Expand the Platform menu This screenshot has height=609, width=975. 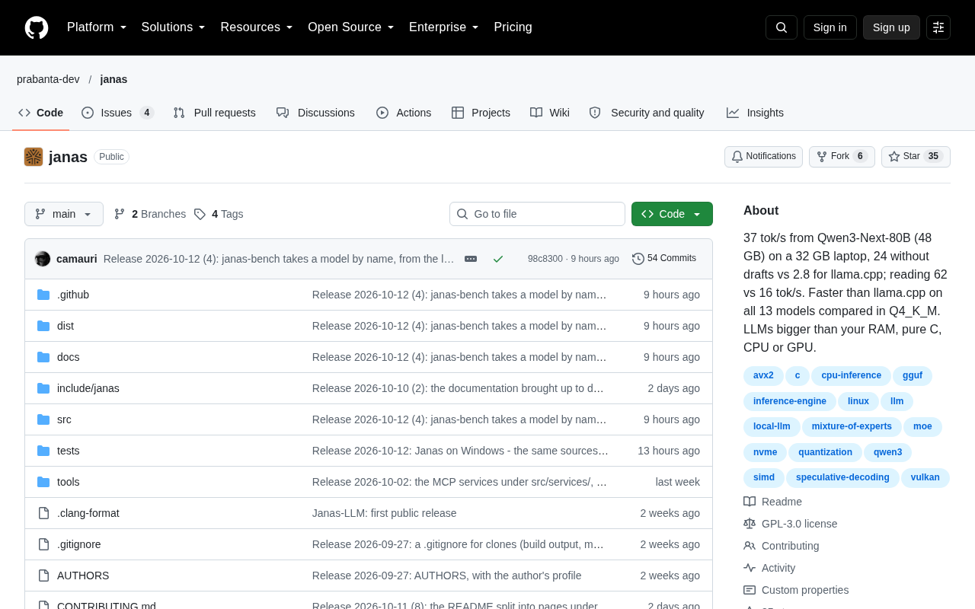tap(97, 27)
